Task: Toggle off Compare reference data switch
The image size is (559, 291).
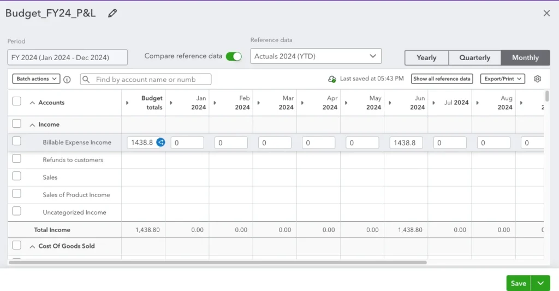Action: coord(234,56)
